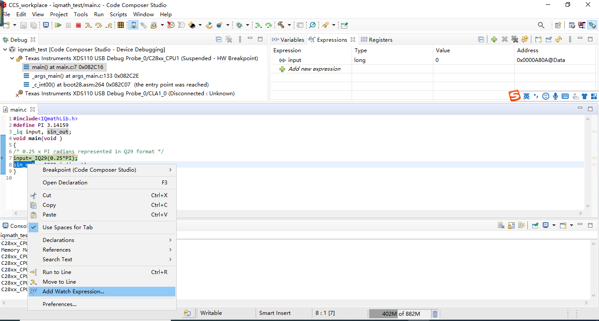
Task: Click the Pin console toggle icon
Action: pyautogui.click(x=535, y=225)
